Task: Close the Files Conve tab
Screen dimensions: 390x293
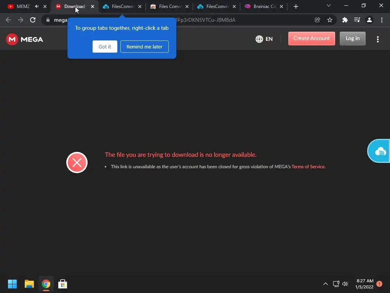Action: (187, 6)
